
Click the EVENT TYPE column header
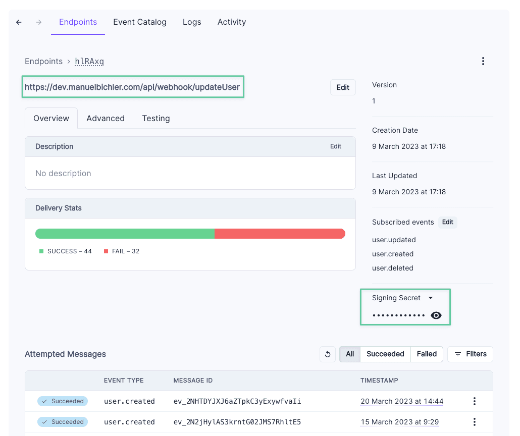point(124,380)
